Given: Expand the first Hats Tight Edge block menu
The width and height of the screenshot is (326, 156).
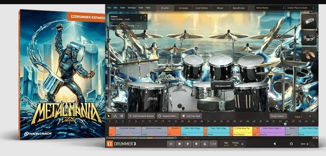Looking at the screenshot, I should point(183,128).
